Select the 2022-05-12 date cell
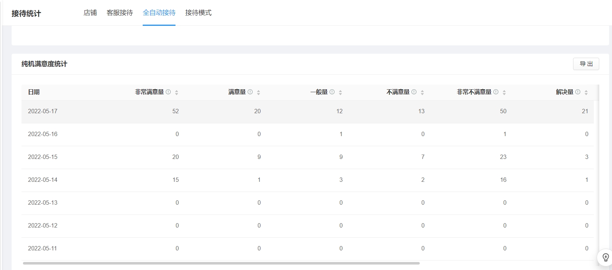Image resolution: width=612 pixels, height=270 pixels. pos(43,226)
